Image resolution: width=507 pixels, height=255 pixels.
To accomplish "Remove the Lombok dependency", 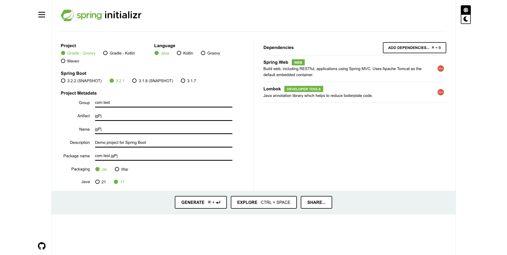I will (x=441, y=92).
